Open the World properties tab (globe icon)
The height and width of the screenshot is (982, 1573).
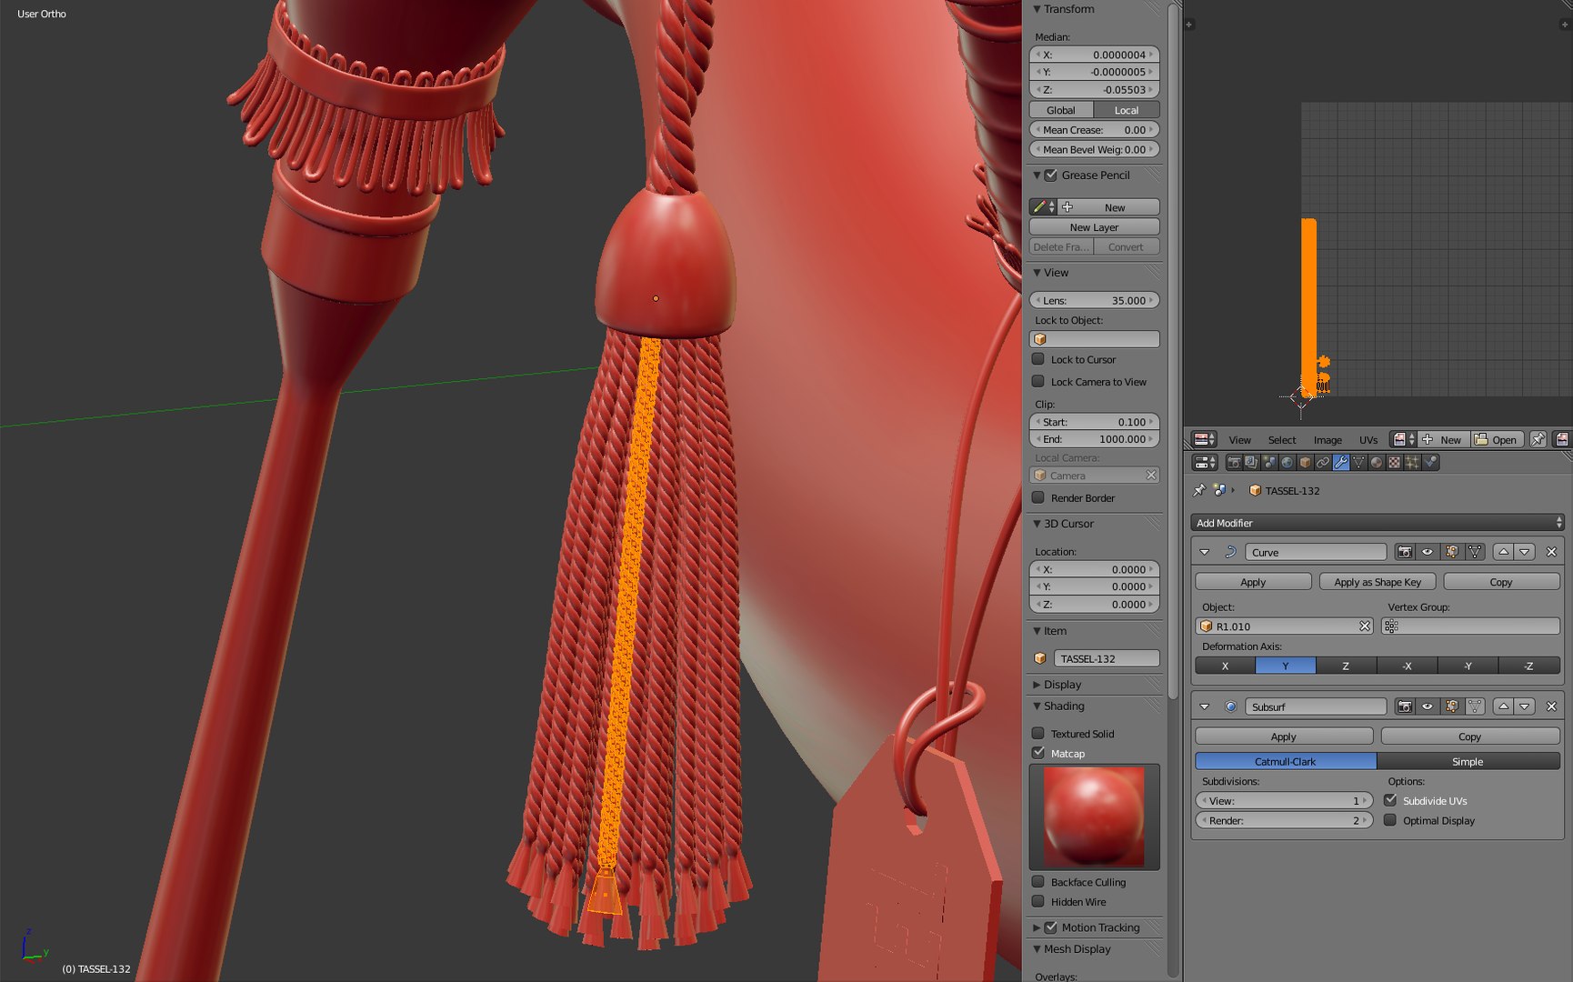click(x=1287, y=462)
